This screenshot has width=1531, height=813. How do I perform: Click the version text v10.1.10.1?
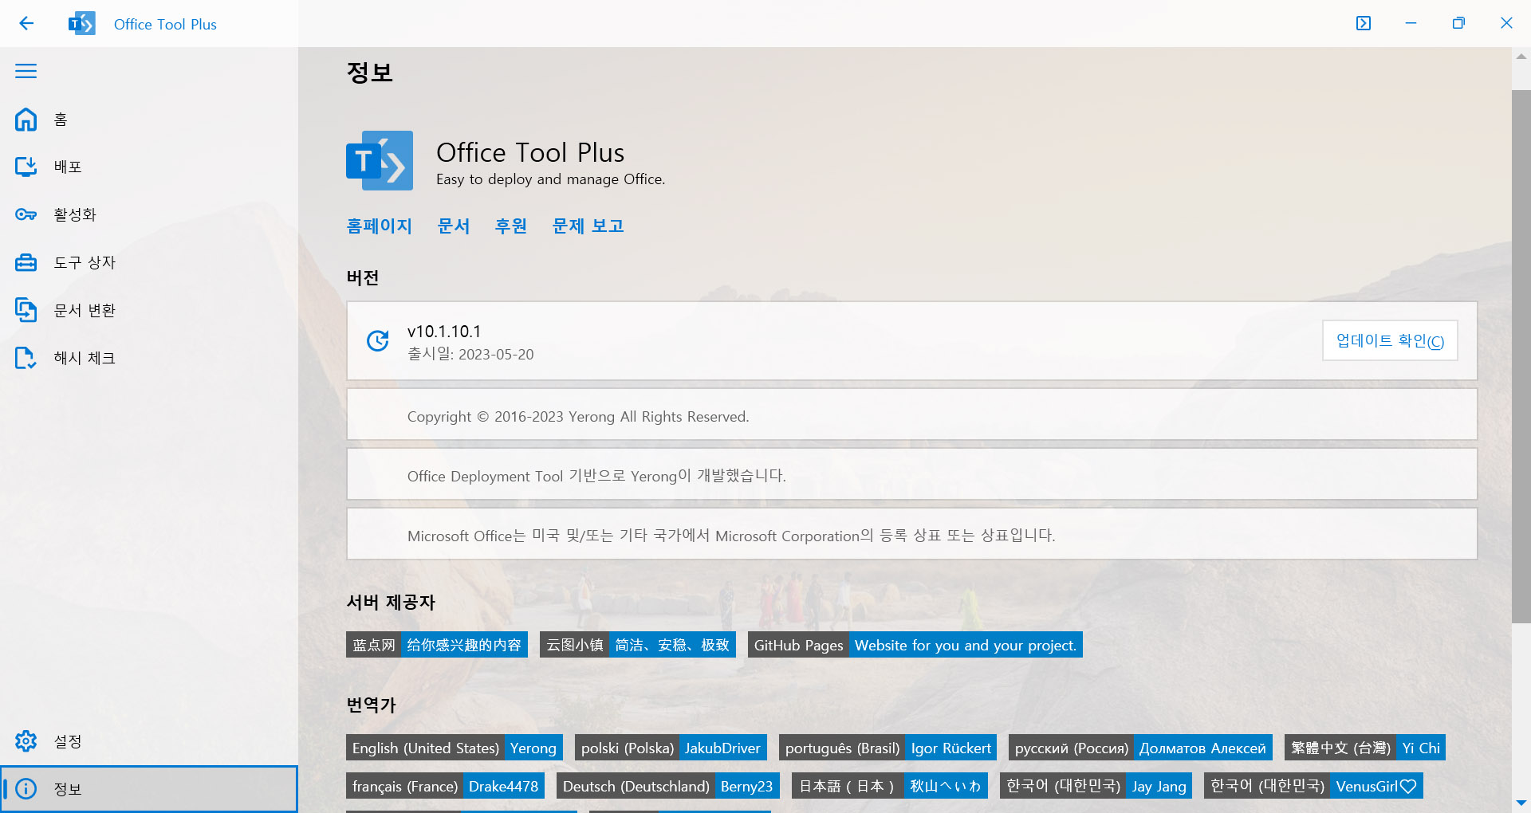pos(444,332)
